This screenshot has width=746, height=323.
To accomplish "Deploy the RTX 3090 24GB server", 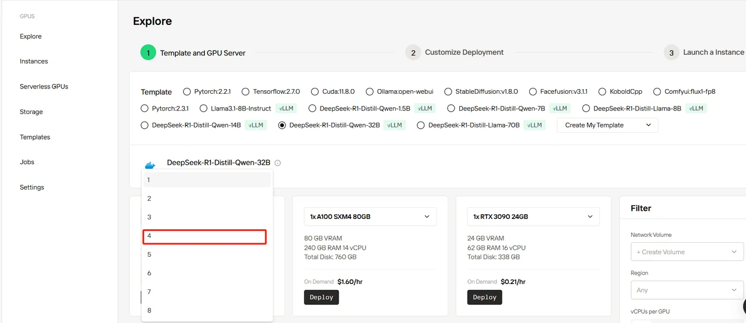I will [485, 297].
